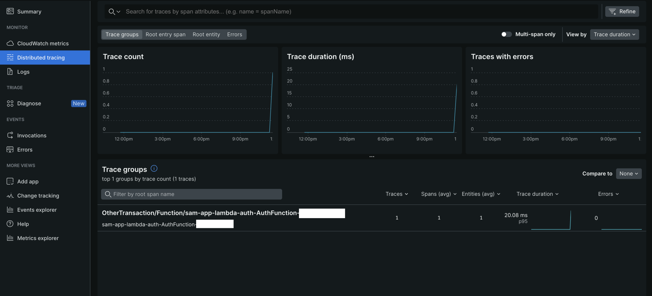Click the Invocations events icon
The height and width of the screenshot is (296, 652).
[10, 135]
